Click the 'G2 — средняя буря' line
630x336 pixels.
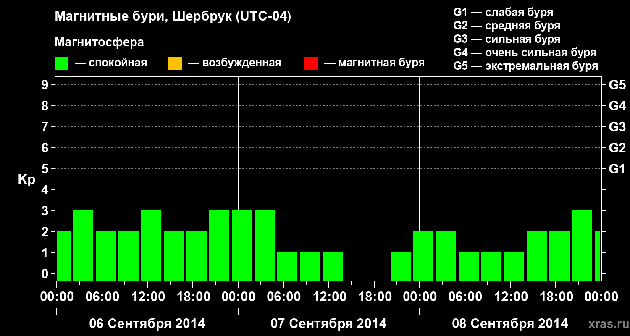(x=507, y=26)
